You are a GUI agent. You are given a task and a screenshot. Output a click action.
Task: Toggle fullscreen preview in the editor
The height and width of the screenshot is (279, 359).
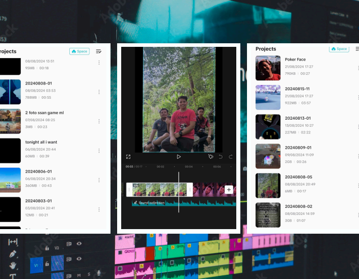[128, 157]
